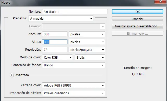
Task: Click the 1,83 MB size value
Action: (x=138, y=74)
